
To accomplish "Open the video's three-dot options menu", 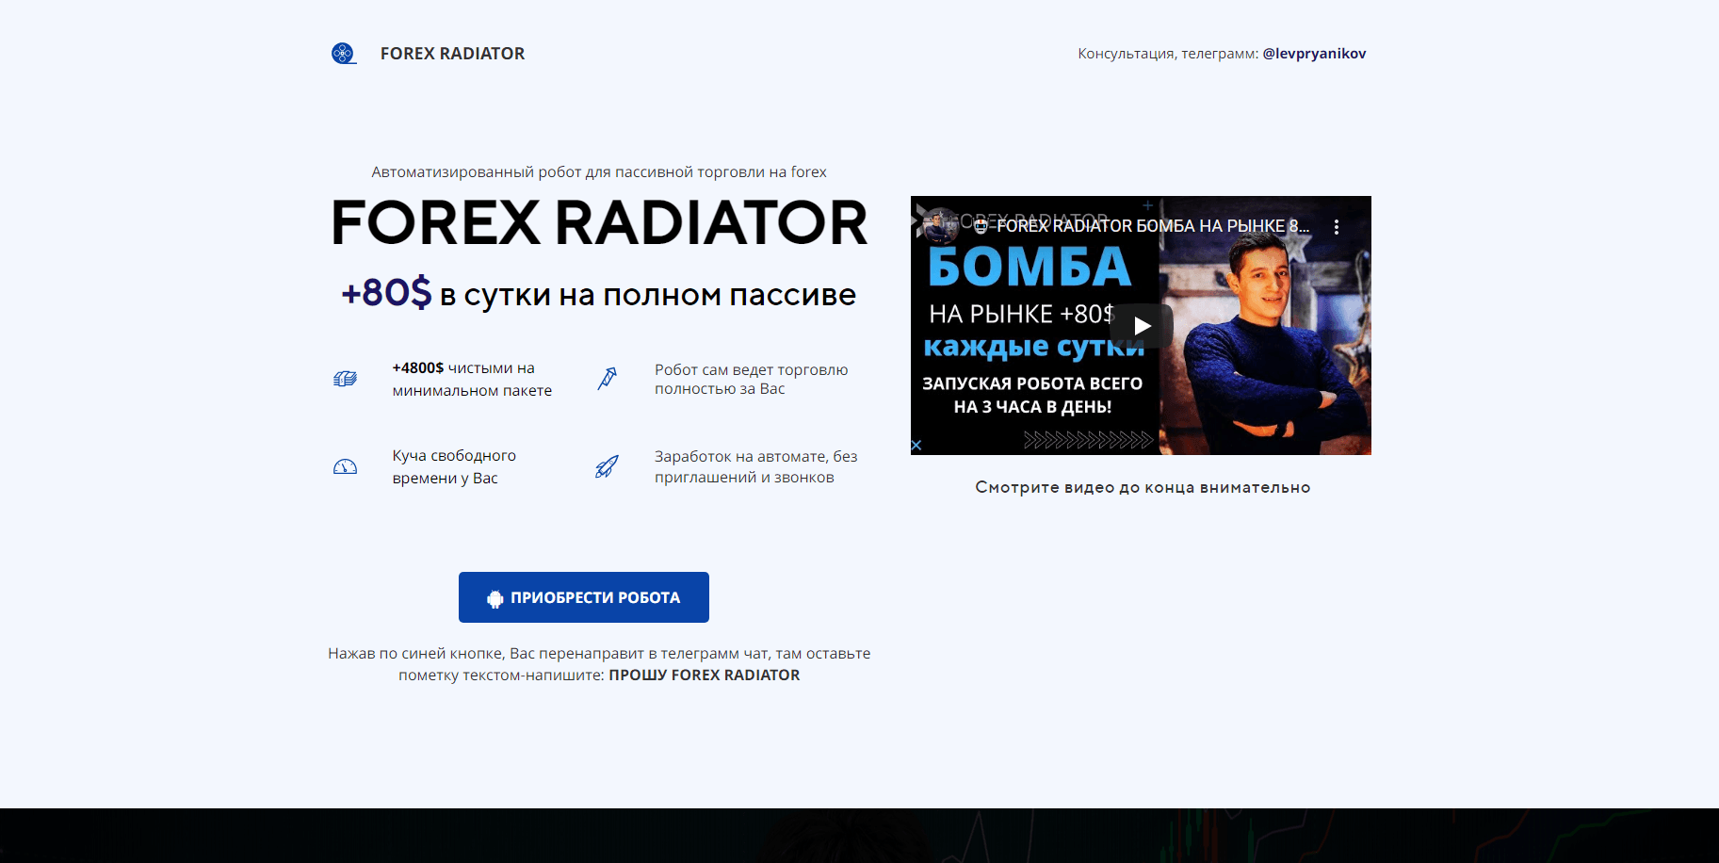I will pos(1336,227).
